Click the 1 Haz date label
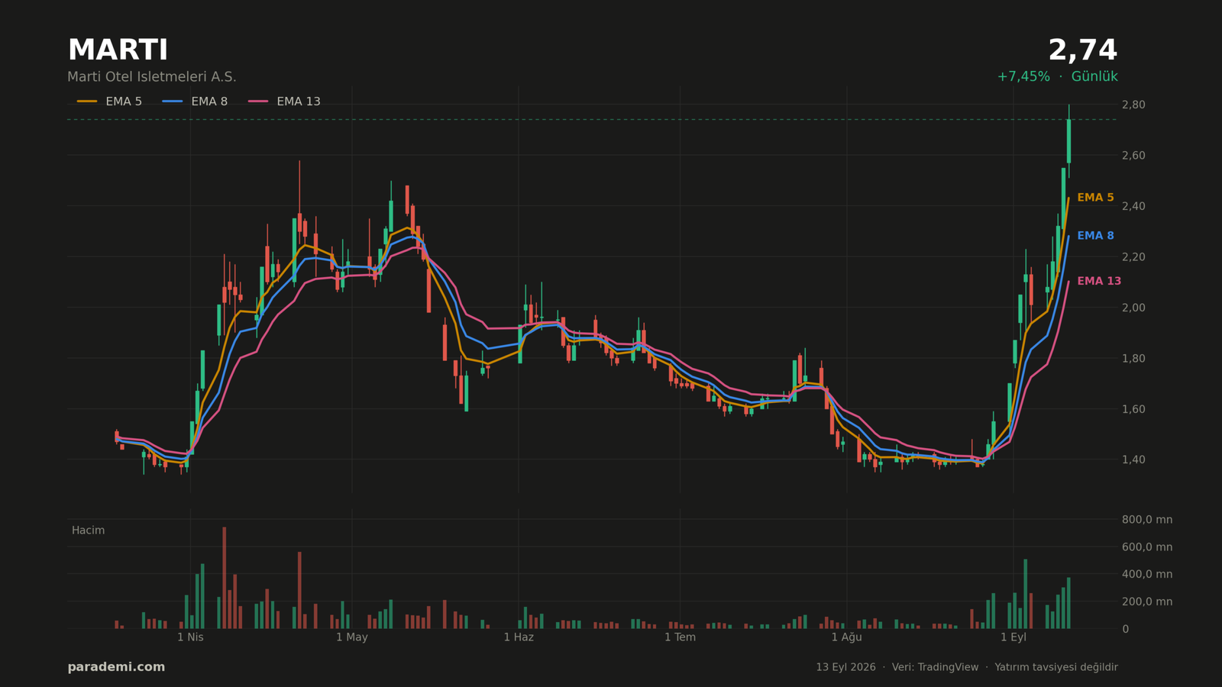This screenshot has height=687, width=1222. 519,637
